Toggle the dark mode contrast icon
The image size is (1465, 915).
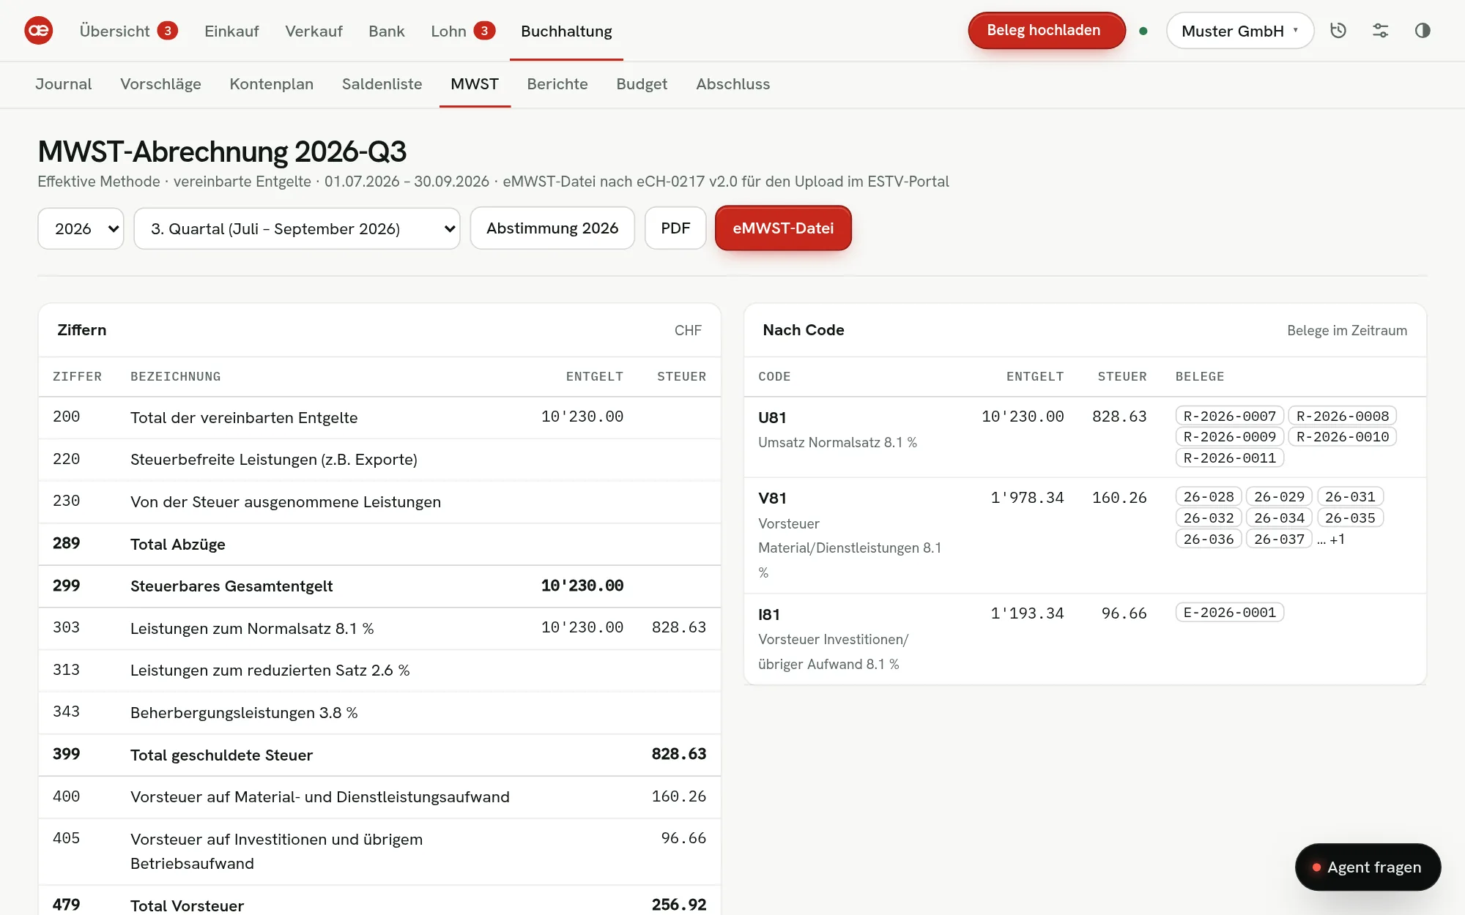1423,31
